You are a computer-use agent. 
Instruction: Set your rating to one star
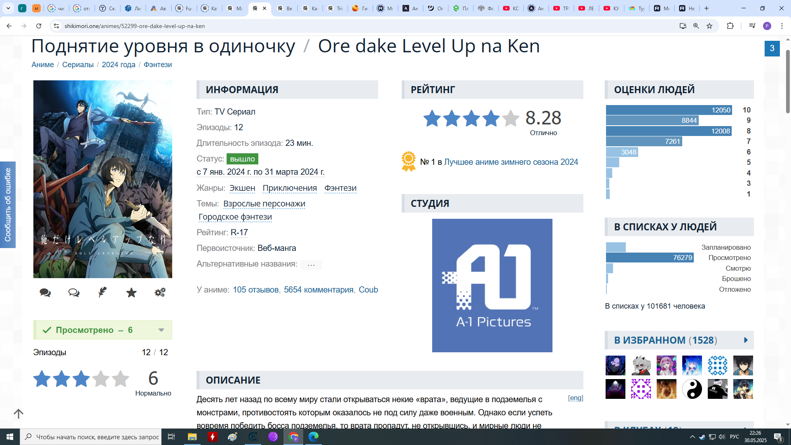tap(42, 379)
